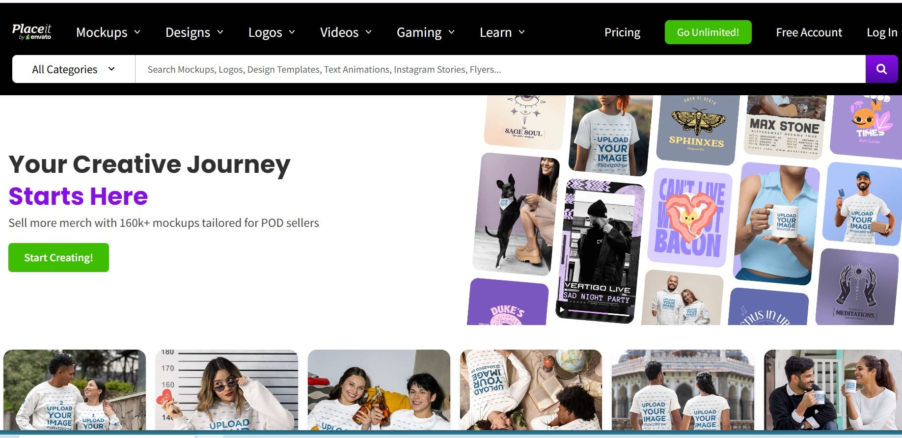Open the Free Account link
This screenshot has height=438, width=902.
pyautogui.click(x=809, y=32)
